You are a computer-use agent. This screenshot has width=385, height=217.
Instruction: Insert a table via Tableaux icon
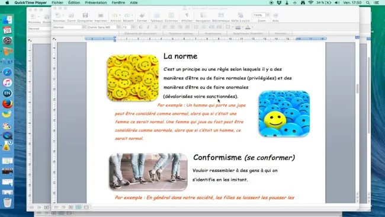tap(156, 15)
